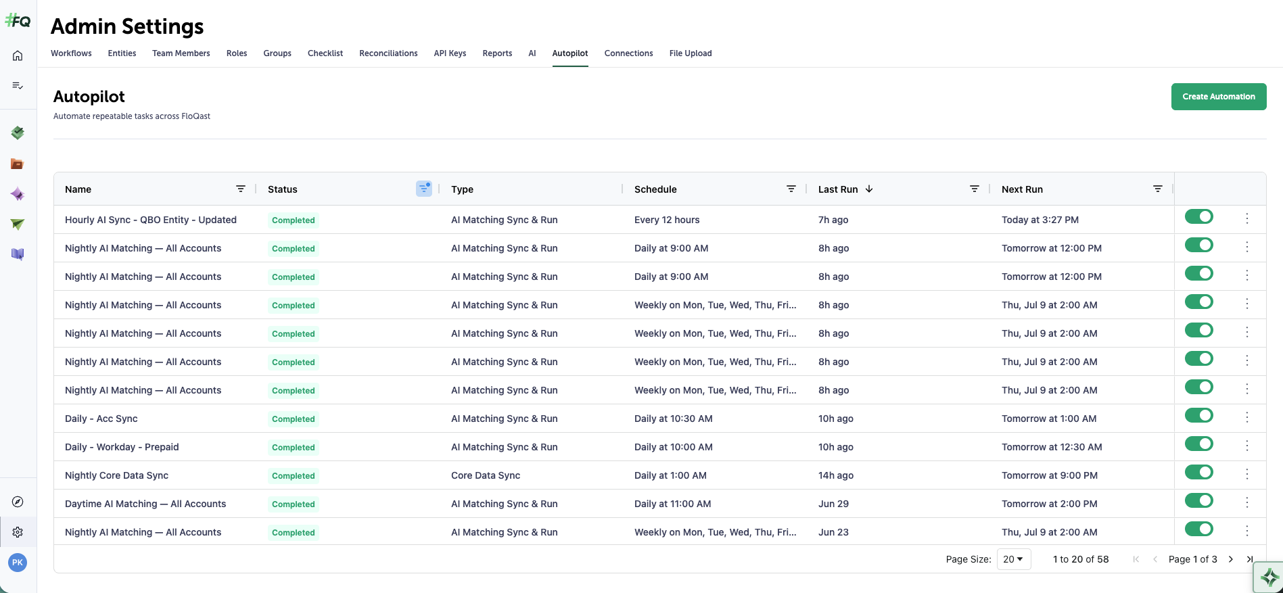1283x593 pixels.
Task: Switch to the Groups tab
Action: click(x=277, y=53)
